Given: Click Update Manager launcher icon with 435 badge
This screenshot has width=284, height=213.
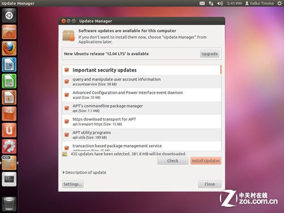Looking at the screenshot, I should tap(9, 163).
